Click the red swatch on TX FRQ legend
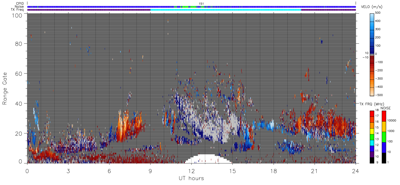Image resolution: width=400 pixels, height=185 pixels. tap(372, 114)
